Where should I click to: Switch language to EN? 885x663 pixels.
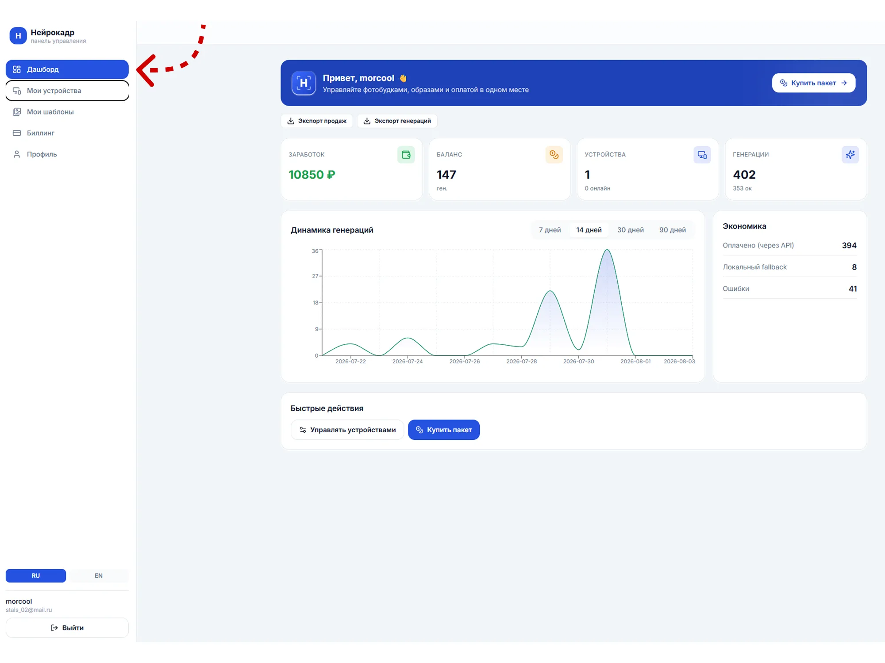tap(98, 575)
